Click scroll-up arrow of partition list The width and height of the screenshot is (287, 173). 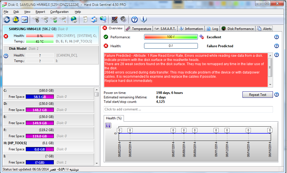click(x=97, y=90)
